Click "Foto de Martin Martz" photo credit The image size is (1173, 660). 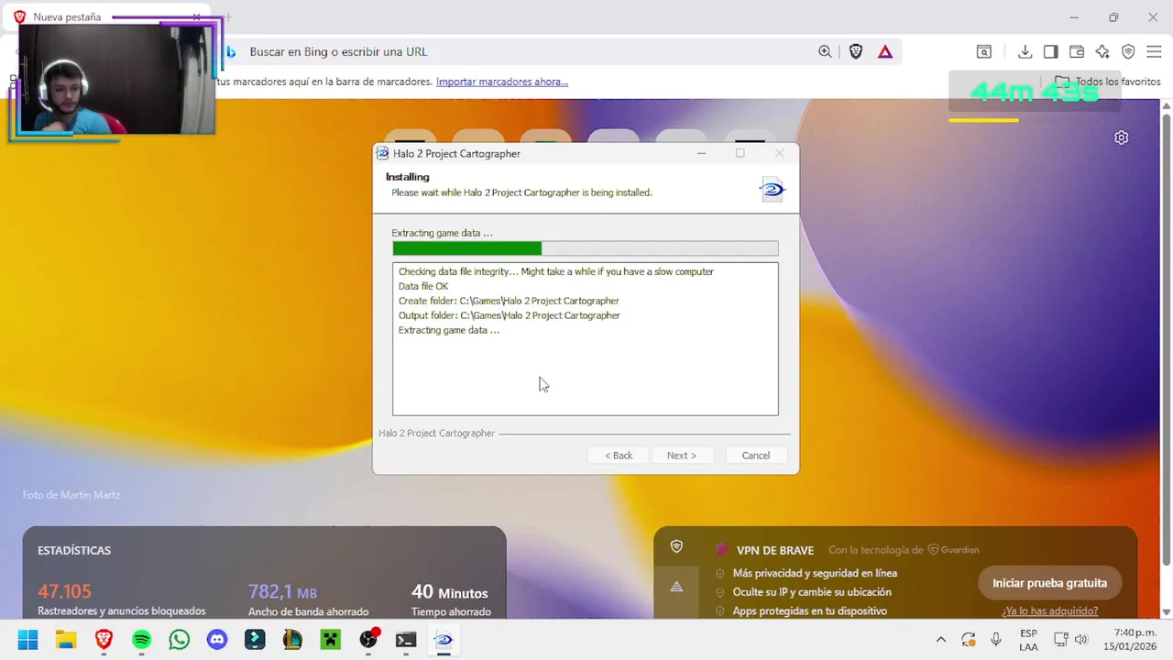click(71, 495)
